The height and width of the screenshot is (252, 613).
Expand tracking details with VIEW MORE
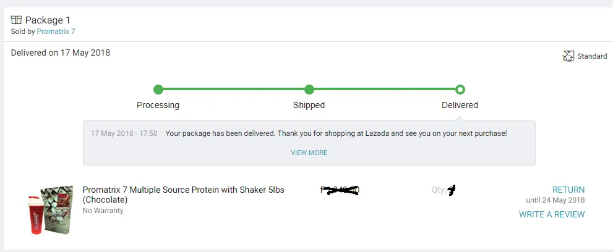[x=309, y=153]
